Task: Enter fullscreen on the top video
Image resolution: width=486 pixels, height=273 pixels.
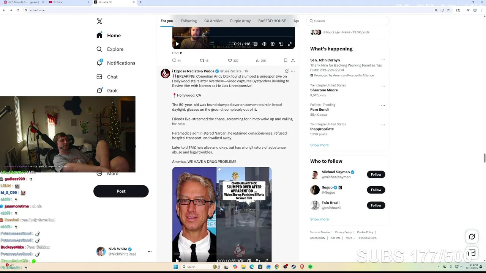Action: [x=290, y=44]
